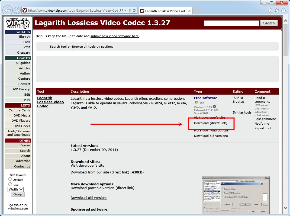Click the URL address field

click(73, 11)
